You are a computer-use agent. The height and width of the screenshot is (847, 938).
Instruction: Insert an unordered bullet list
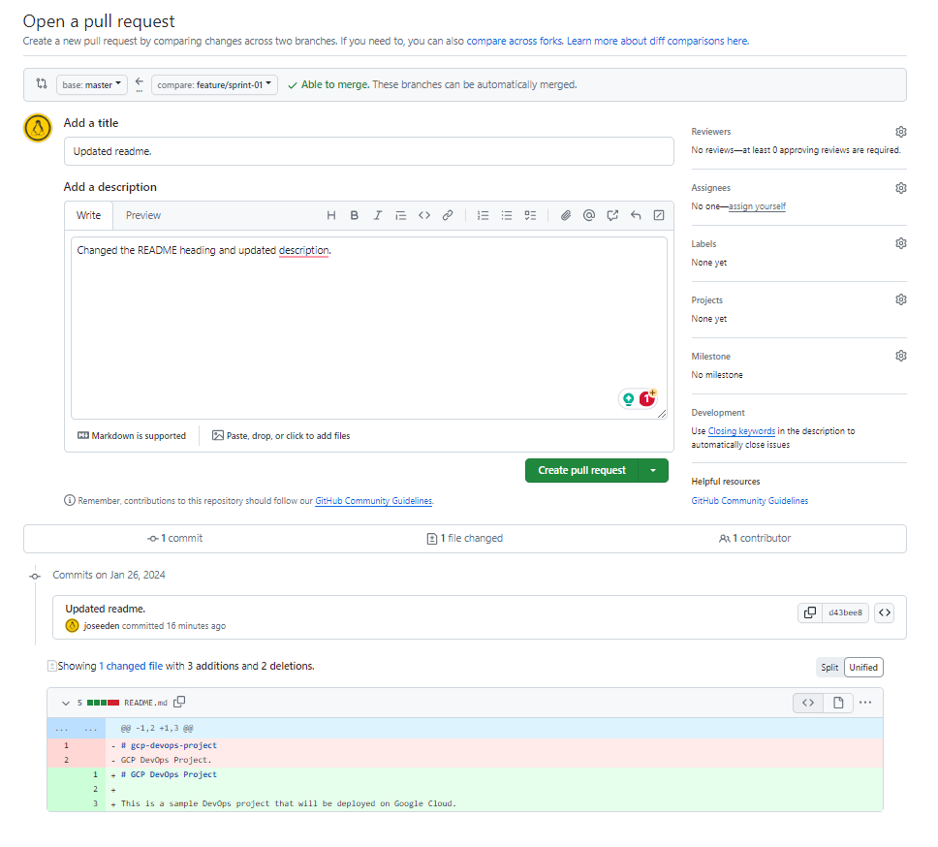(x=507, y=215)
